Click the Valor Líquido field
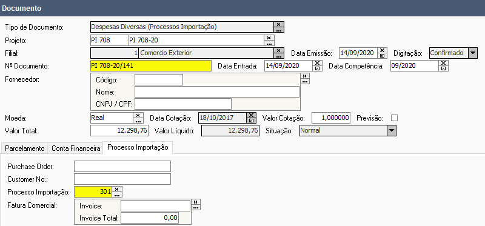Image resolution: width=485 pixels, height=226 pixels. [230, 130]
